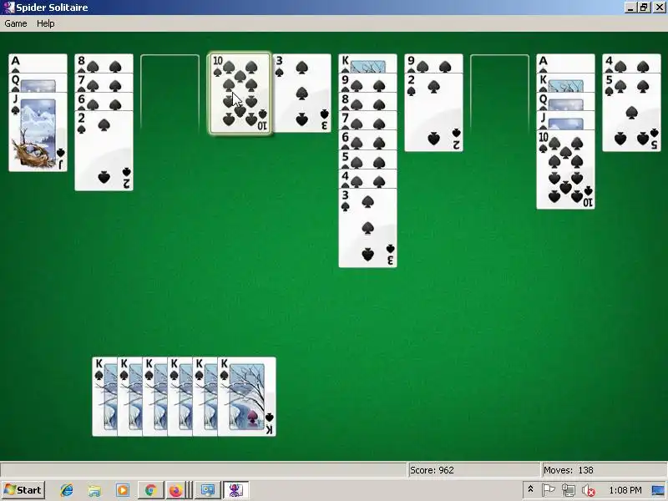668x501 pixels.
Task: Click the 10 of spades below the Jack
Action: click(566, 170)
